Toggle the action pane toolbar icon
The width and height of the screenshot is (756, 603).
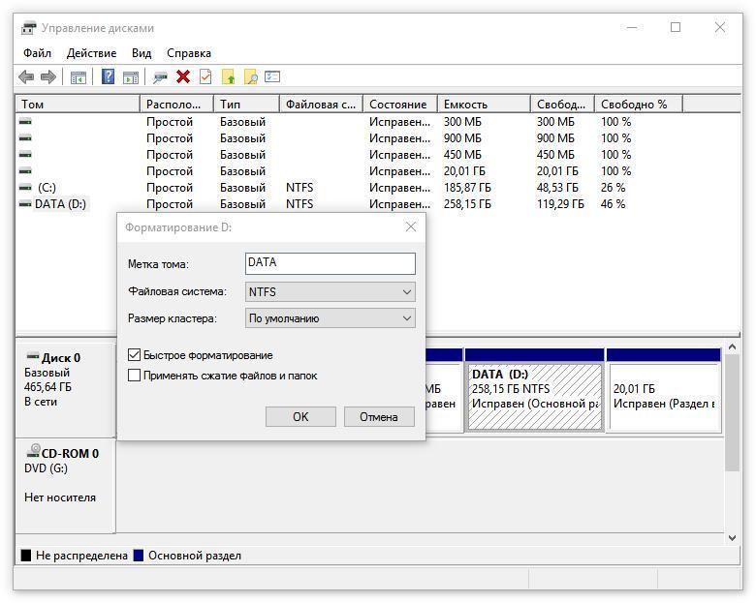[x=131, y=77]
